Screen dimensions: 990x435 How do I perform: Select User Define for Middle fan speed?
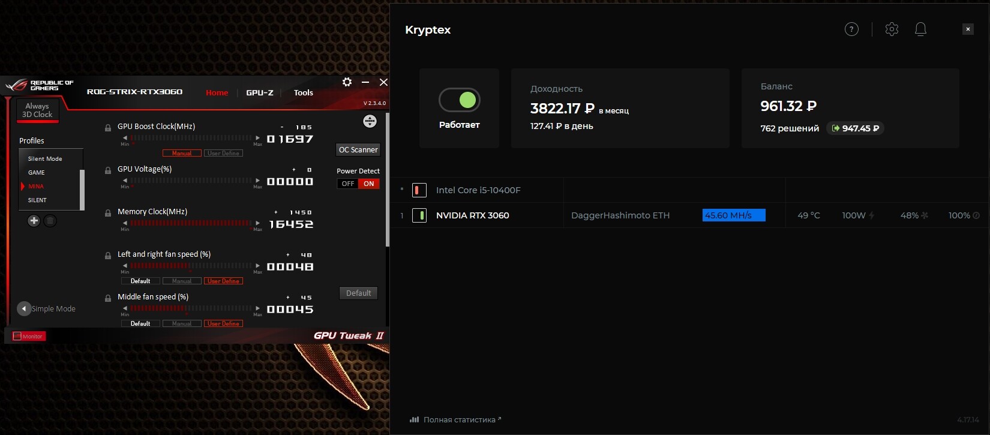coord(223,323)
